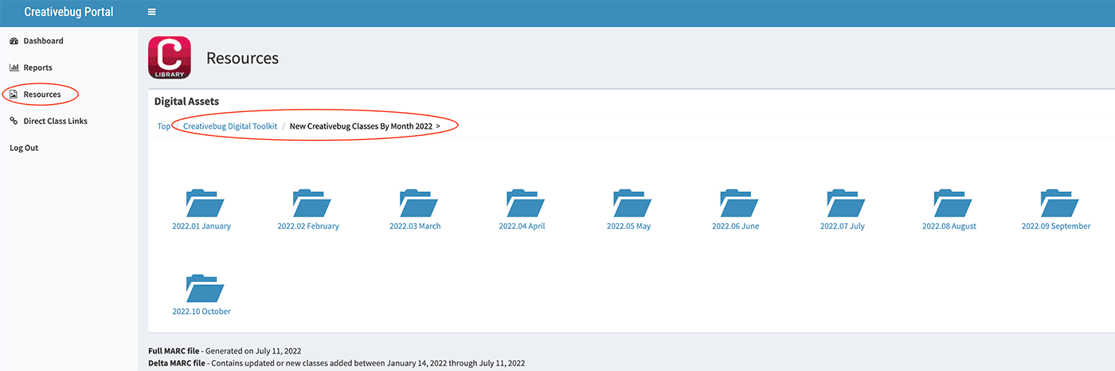Click Log Out in sidebar

click(24, 148)
